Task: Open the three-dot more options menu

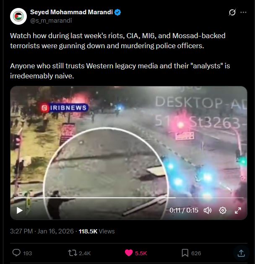Action: (243, 12)
